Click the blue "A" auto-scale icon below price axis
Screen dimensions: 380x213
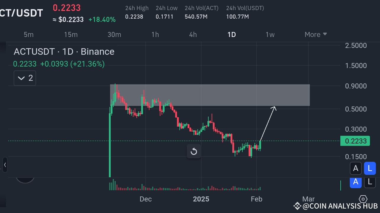point(356,182)
